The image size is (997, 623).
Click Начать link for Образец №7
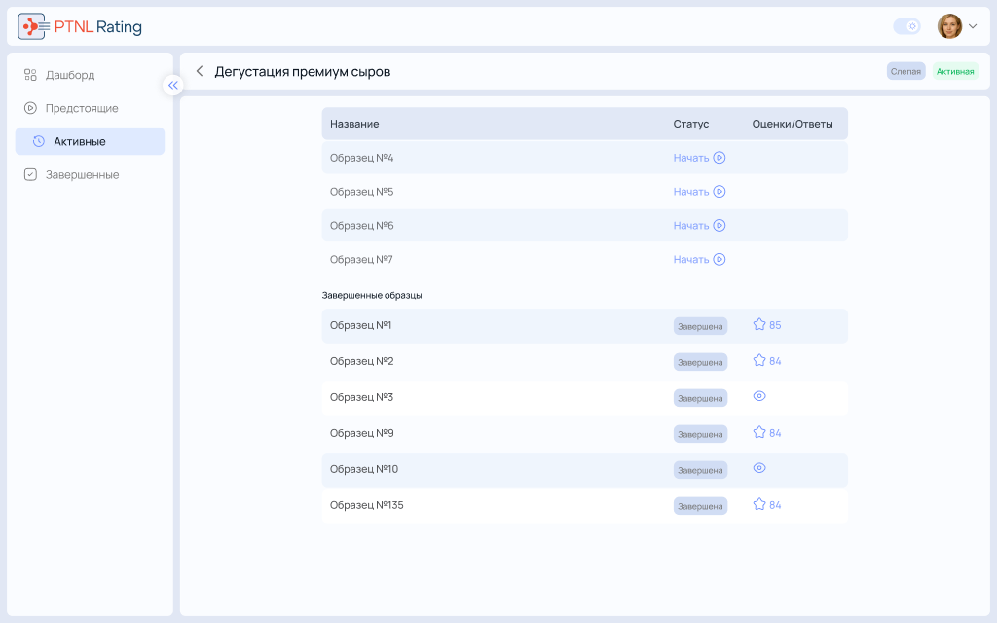(x=691, y=259)
